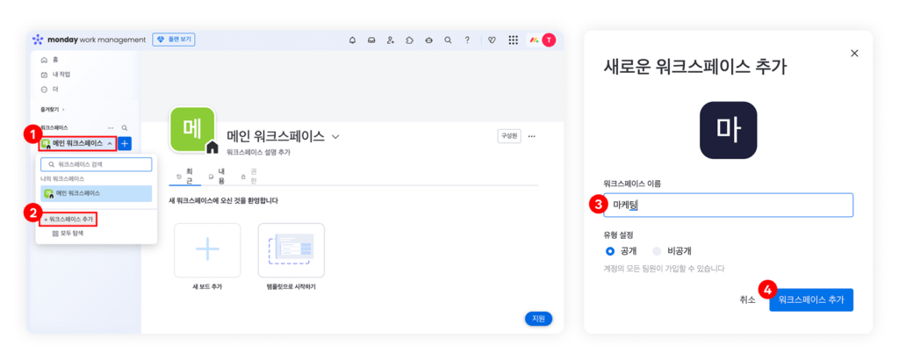899x361 pixels.
Task: Click the blue plus button beside workspace selector
Action: coord(125,143)
